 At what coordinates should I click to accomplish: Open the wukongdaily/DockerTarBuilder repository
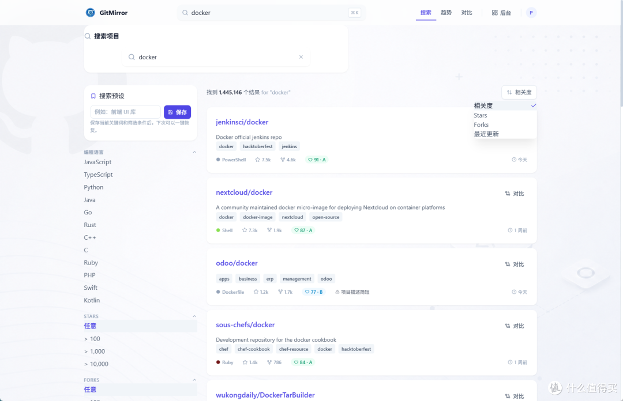[265, 395]
